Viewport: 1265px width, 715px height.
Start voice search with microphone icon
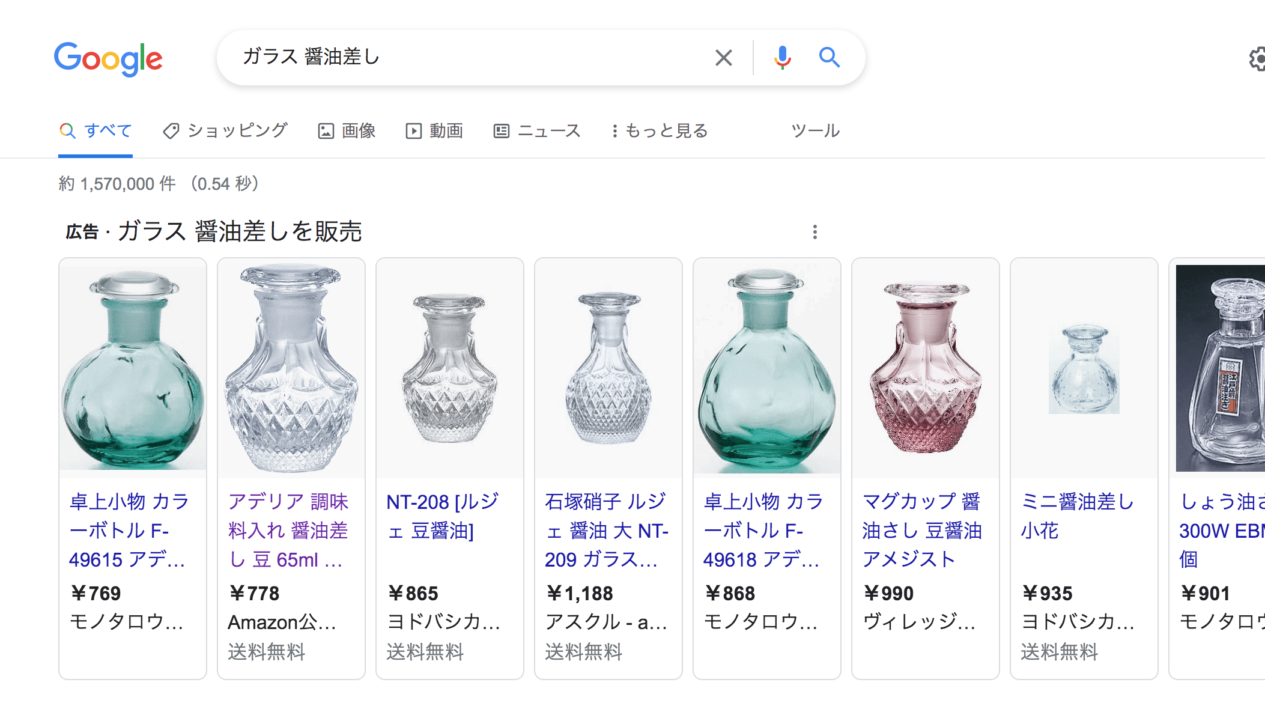[782, 58]
